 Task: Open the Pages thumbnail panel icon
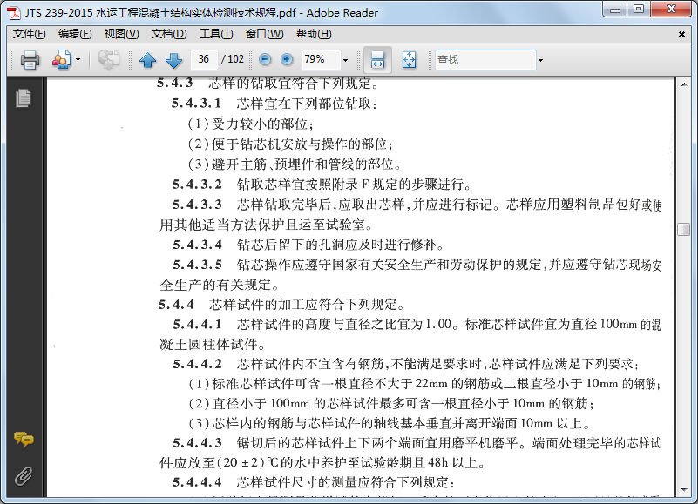click(x=24, y=97)
